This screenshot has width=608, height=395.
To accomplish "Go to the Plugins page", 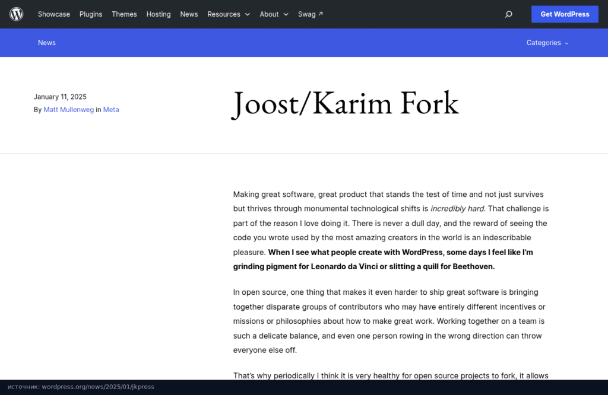I will coord(91,14).
